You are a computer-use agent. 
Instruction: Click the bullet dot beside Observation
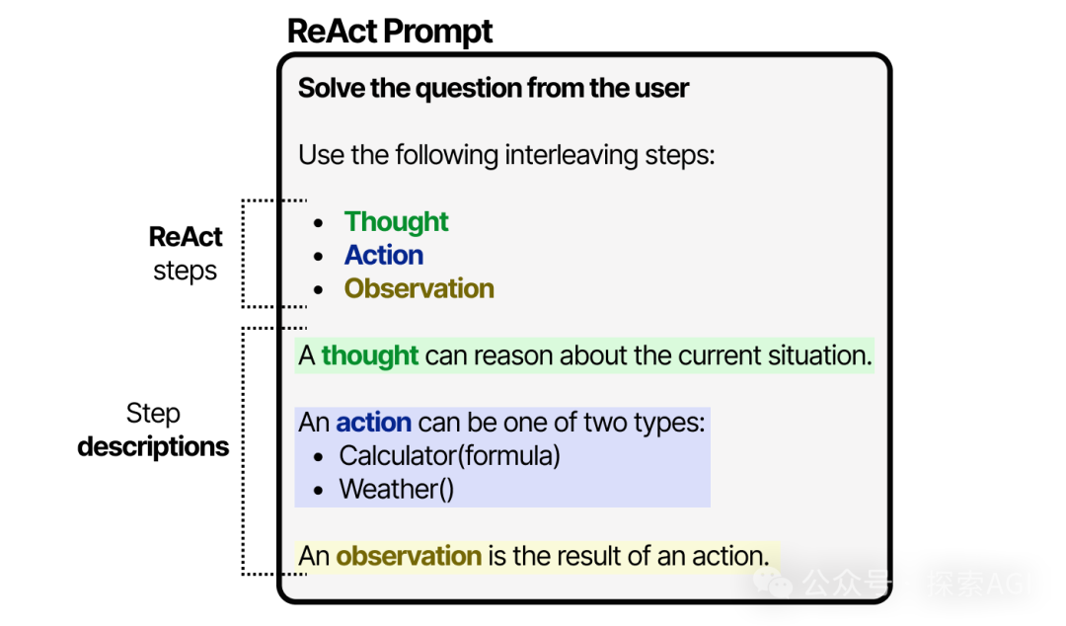point(318,290)
